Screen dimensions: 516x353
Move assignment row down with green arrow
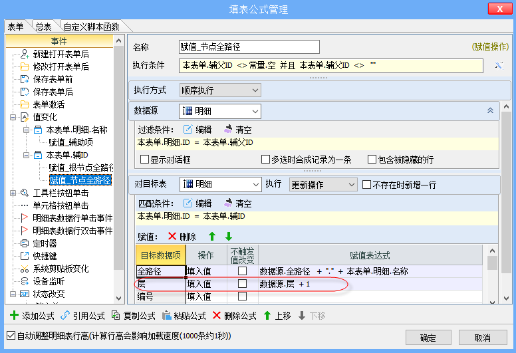229,237
